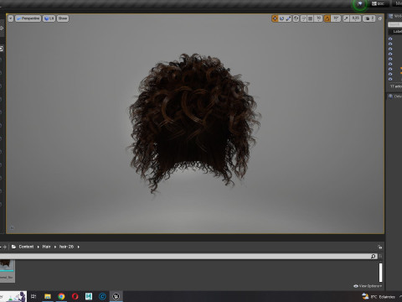Click the World Outliner panel icon
Image resolution: width=402 pixels, height=302 pixels.
391,16
